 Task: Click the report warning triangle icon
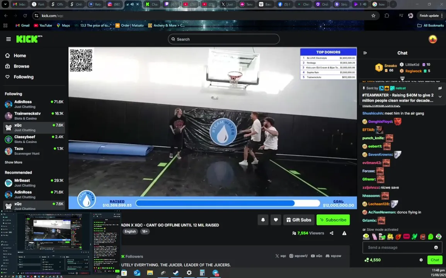coord(344,233)
